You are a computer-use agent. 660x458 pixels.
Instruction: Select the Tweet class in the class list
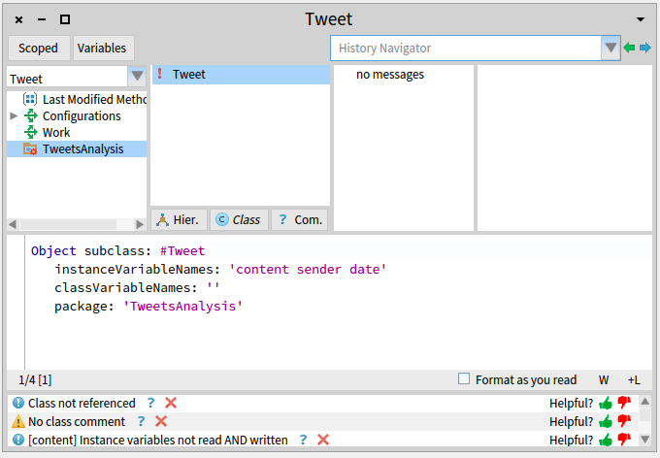pos(188,75)
